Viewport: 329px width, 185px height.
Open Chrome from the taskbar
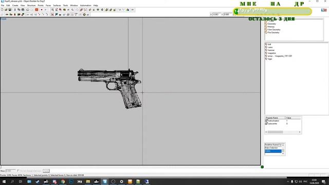[63, 181]
